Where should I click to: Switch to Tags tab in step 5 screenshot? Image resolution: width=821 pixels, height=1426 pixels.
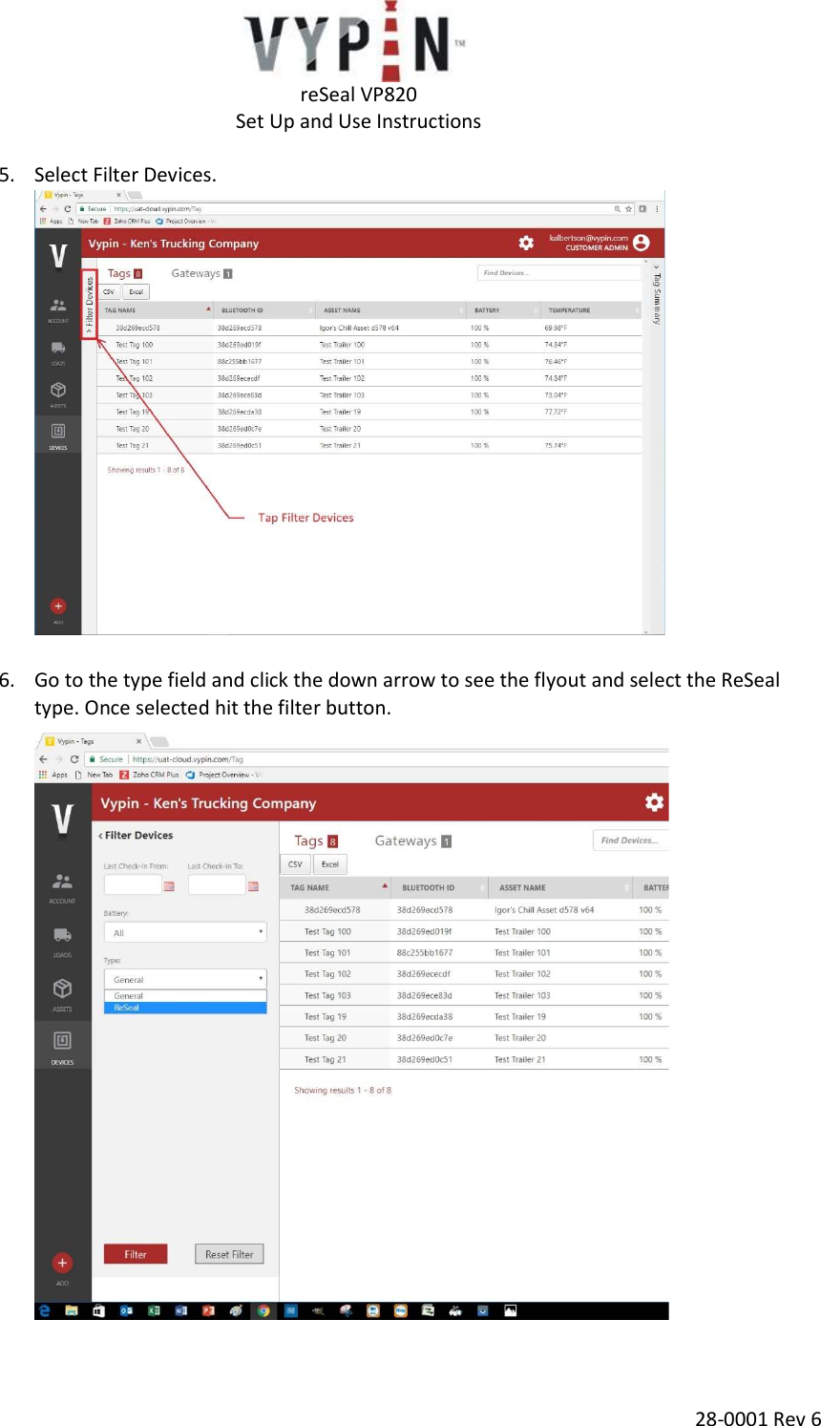125,273
